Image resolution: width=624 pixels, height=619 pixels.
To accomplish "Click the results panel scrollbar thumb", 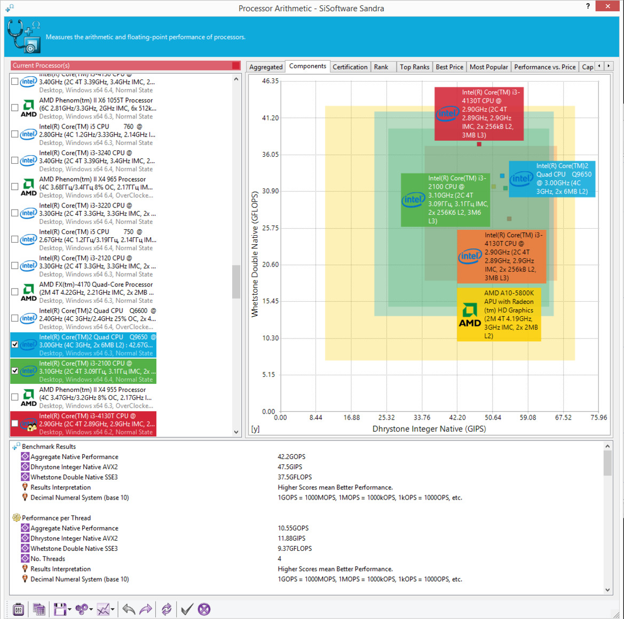I will coord(607,463).
